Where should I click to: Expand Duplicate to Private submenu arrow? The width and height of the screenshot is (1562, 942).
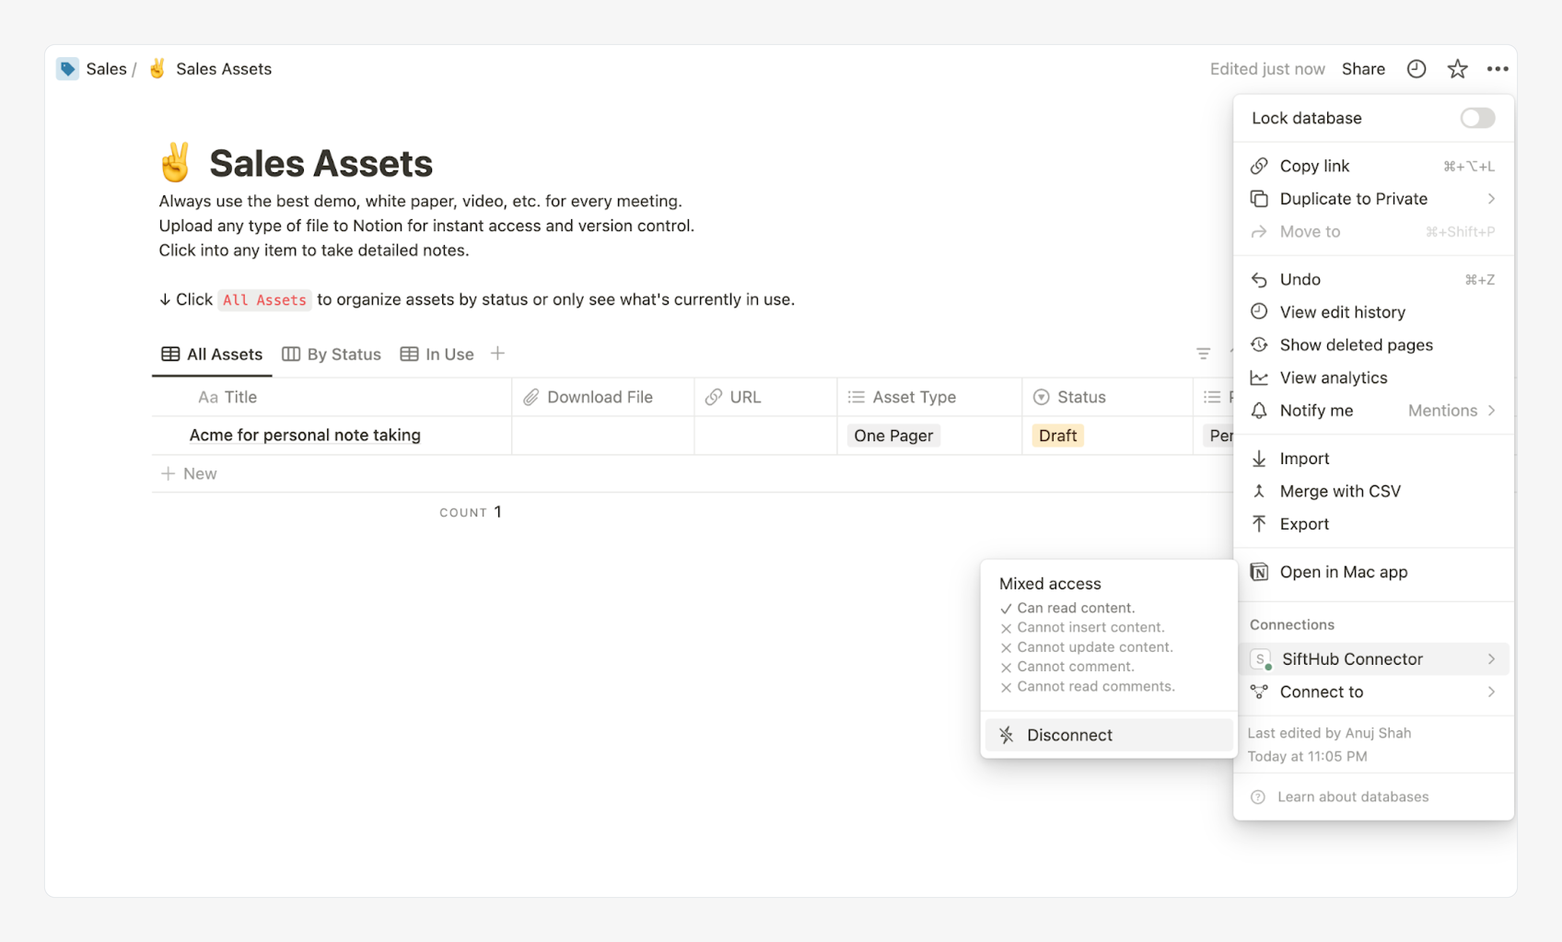click(1491, 199)
